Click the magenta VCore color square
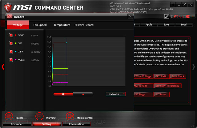197x128 pixels. (16, 60)
